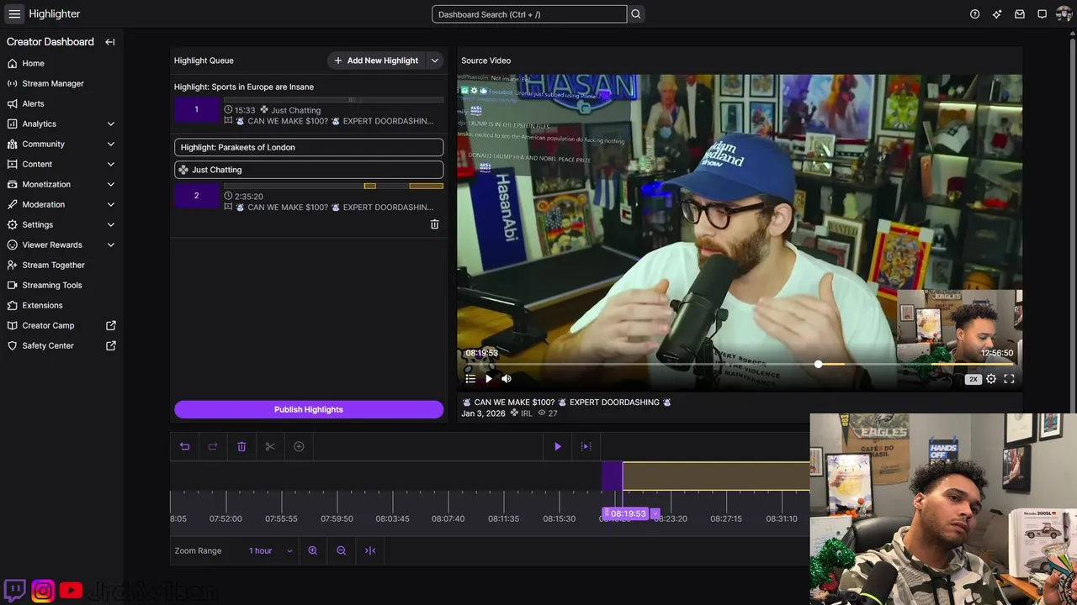This screenshot has width=1077, height=605.
Task: Click the 2:35:20 duration of highlight 2
Action: (249, 197)
